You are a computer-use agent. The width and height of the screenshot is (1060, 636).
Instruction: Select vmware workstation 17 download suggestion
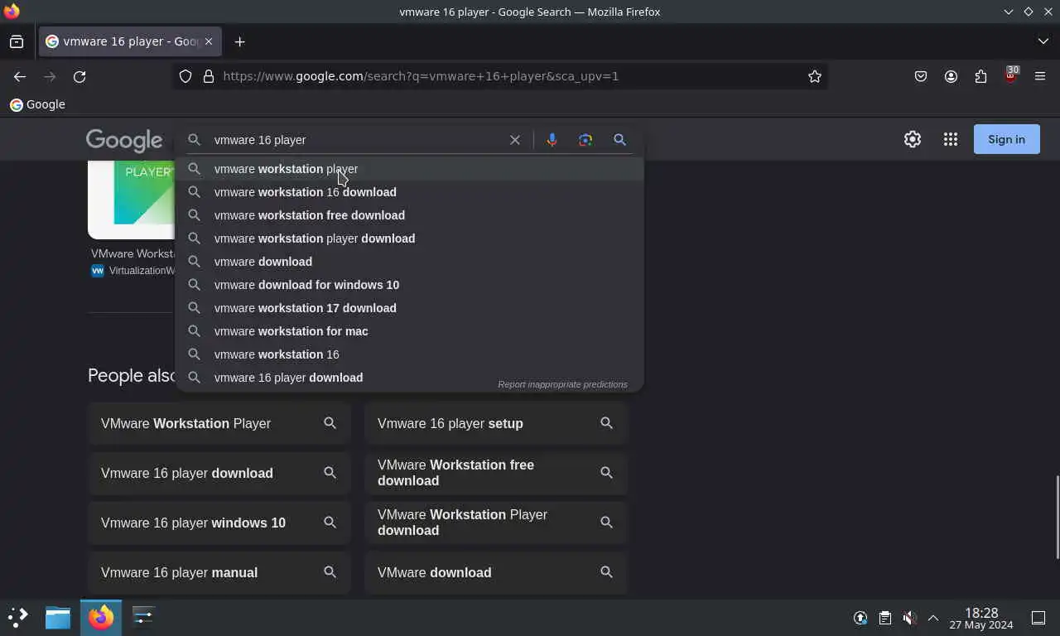click(x=410, y=308)
